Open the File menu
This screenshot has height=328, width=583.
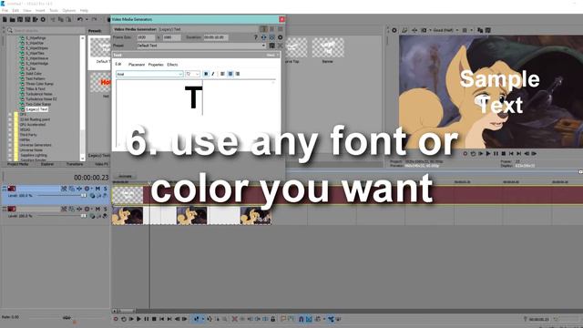pos(5,10)
